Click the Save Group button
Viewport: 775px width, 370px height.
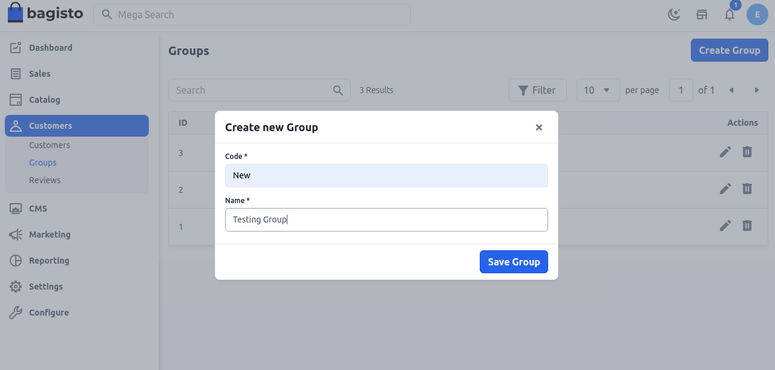(x=513, y=261)
